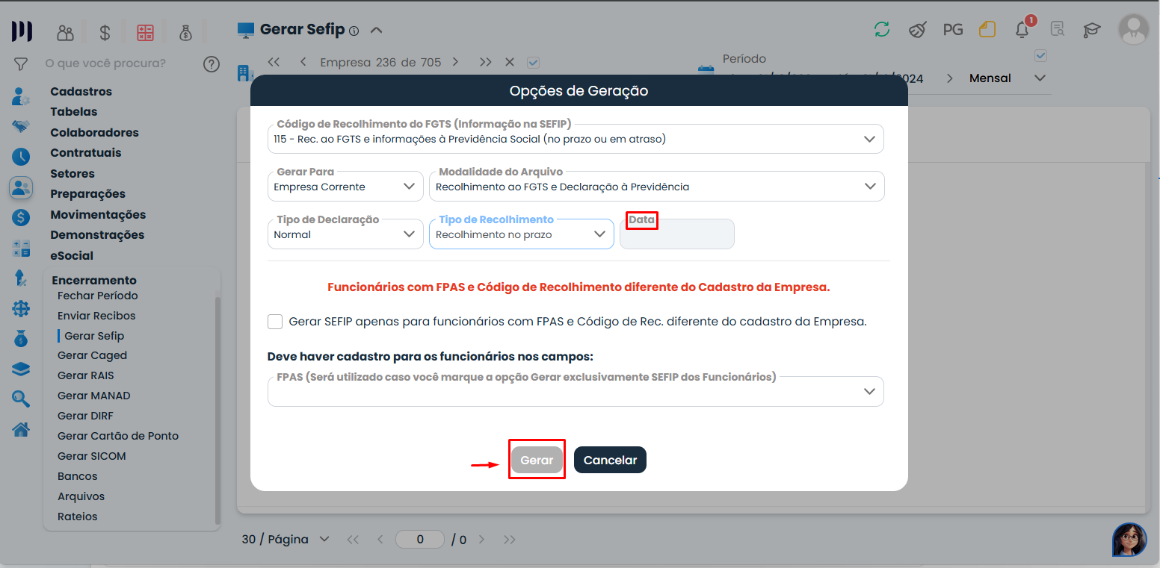Click the Cancelar button
Screen dimensions: 1160x568
click(x=610, y=460)
